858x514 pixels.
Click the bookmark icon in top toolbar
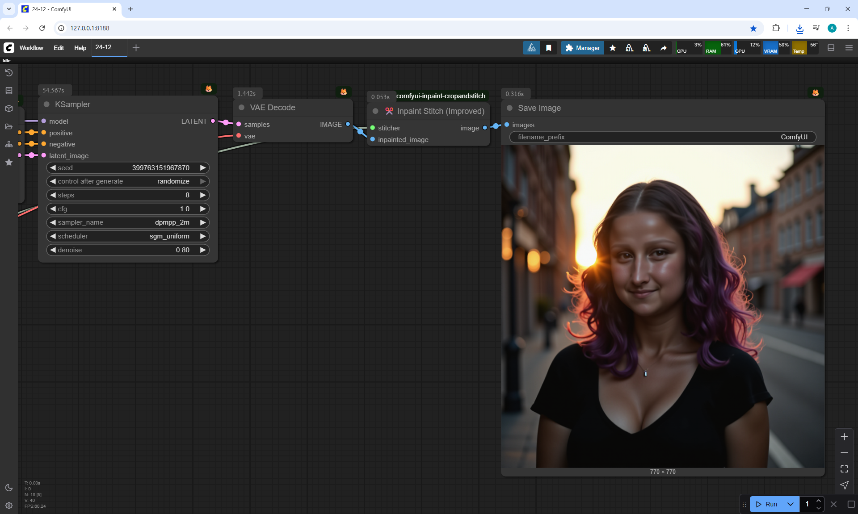tap(548, 48)
